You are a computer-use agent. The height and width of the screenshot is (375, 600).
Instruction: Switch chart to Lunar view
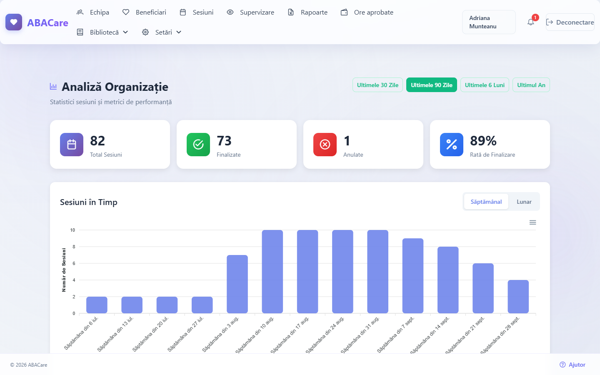524,202
